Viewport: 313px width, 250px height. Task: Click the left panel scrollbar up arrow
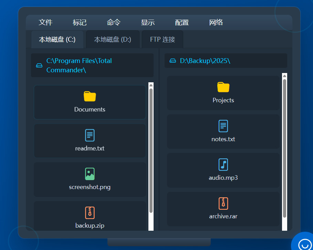point(151,85)
